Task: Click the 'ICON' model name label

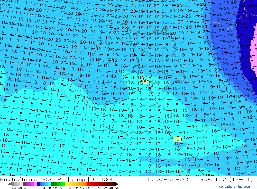Action: click(x=108, y=179)
